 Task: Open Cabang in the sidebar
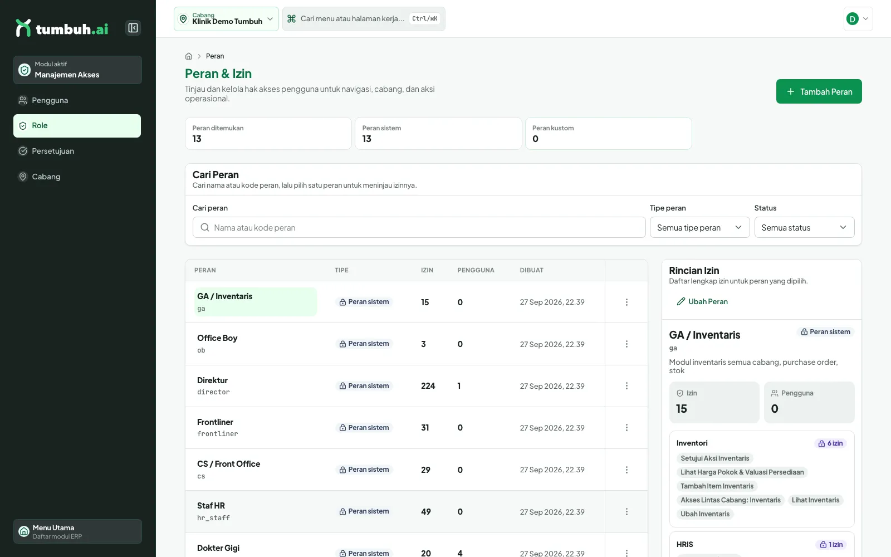[77, 177]
